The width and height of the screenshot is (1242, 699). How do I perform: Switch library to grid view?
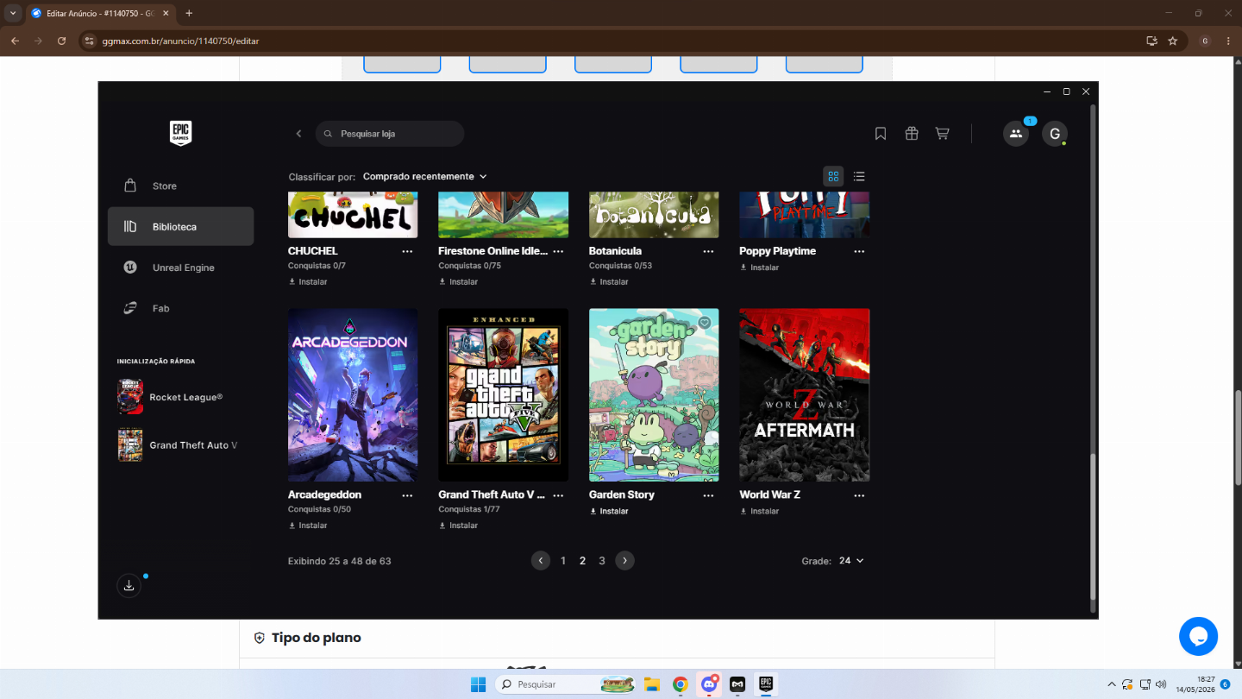pyautogui.click(x=833, y=176)
